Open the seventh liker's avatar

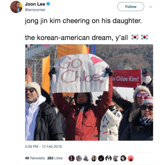tap(116, 158)
